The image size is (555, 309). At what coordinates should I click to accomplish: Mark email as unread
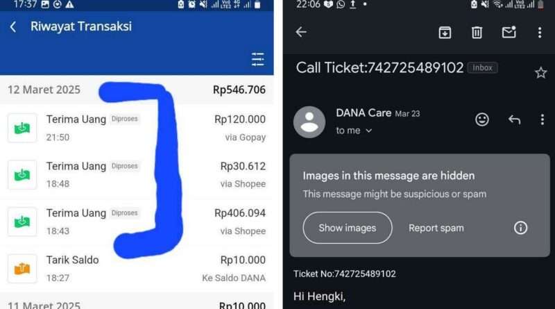[509, 32]
